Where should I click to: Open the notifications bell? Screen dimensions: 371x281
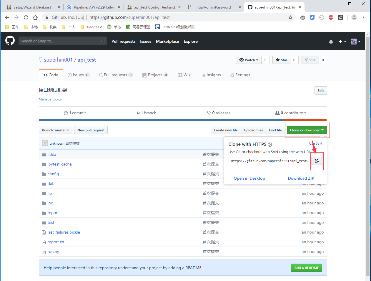tap(331, 42)
